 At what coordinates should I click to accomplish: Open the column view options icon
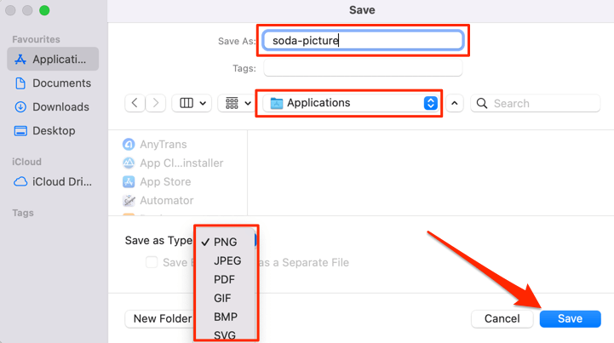192,103
